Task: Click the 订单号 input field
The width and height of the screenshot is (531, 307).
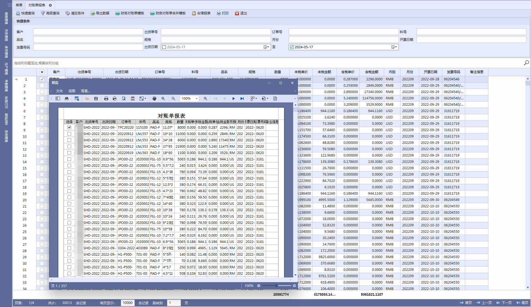Action: coord(343,32)
